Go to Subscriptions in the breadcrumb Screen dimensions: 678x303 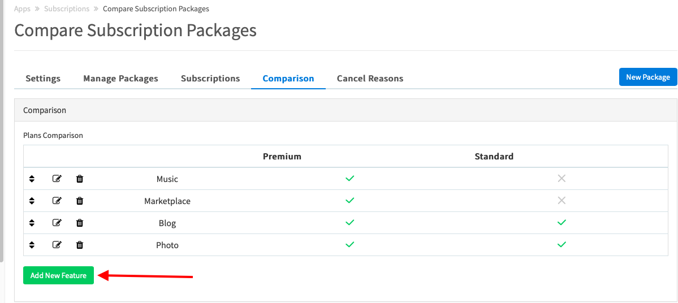pyautogui.click(x=67, y=8)
